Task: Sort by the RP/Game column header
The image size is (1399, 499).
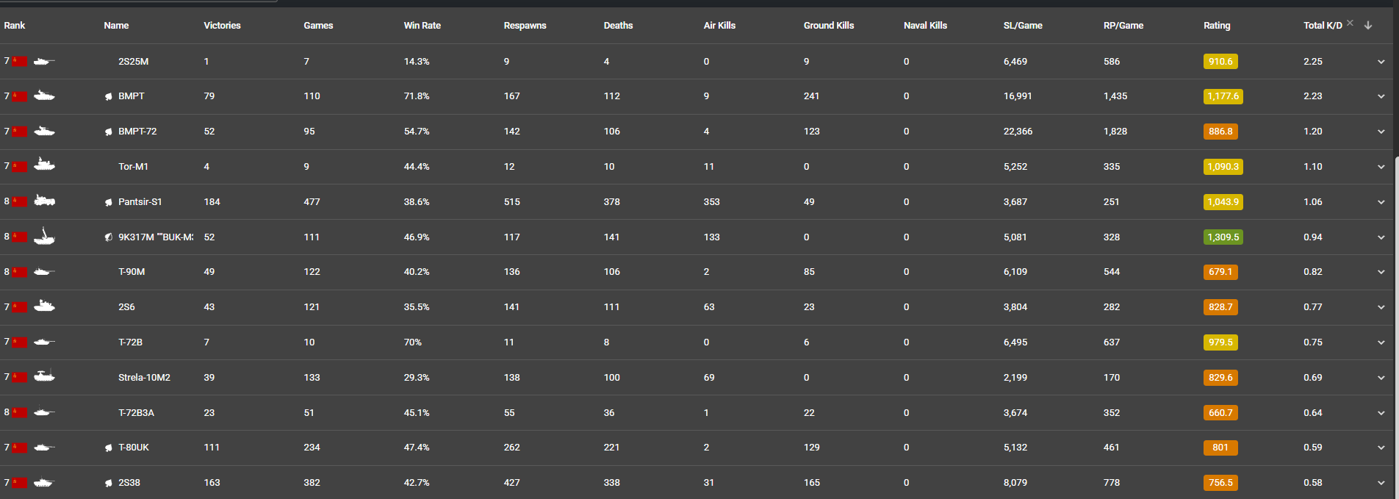Action: [1123, 25]
